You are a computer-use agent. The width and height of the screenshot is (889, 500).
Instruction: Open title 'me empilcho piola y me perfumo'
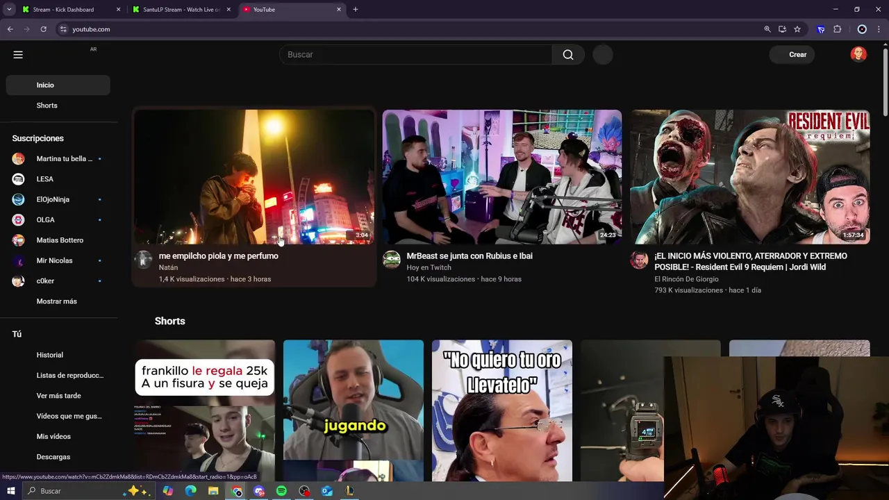[219, 256]
